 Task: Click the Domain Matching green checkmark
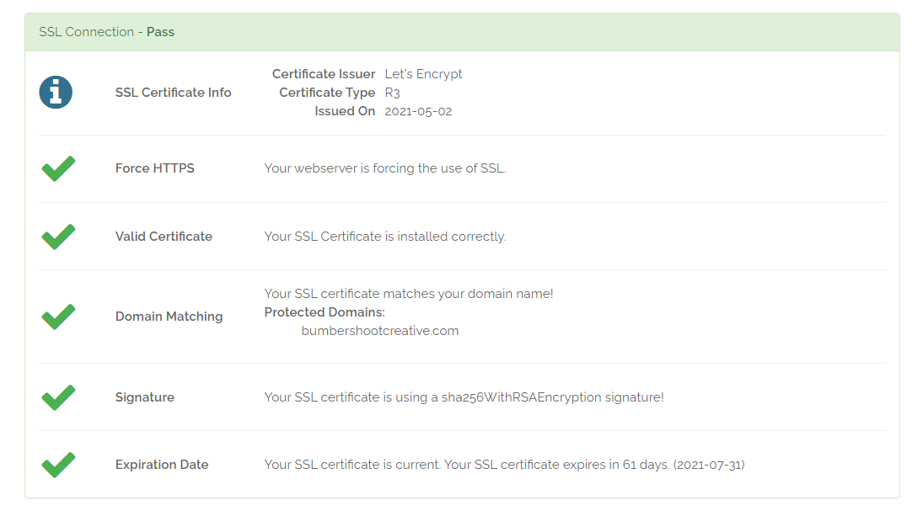coord(58,317)
